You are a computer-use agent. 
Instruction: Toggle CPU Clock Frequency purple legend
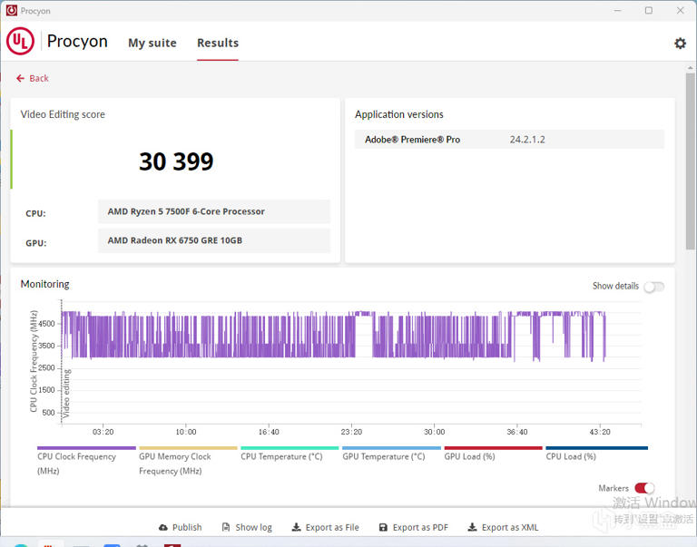click(x=86, y=461)
